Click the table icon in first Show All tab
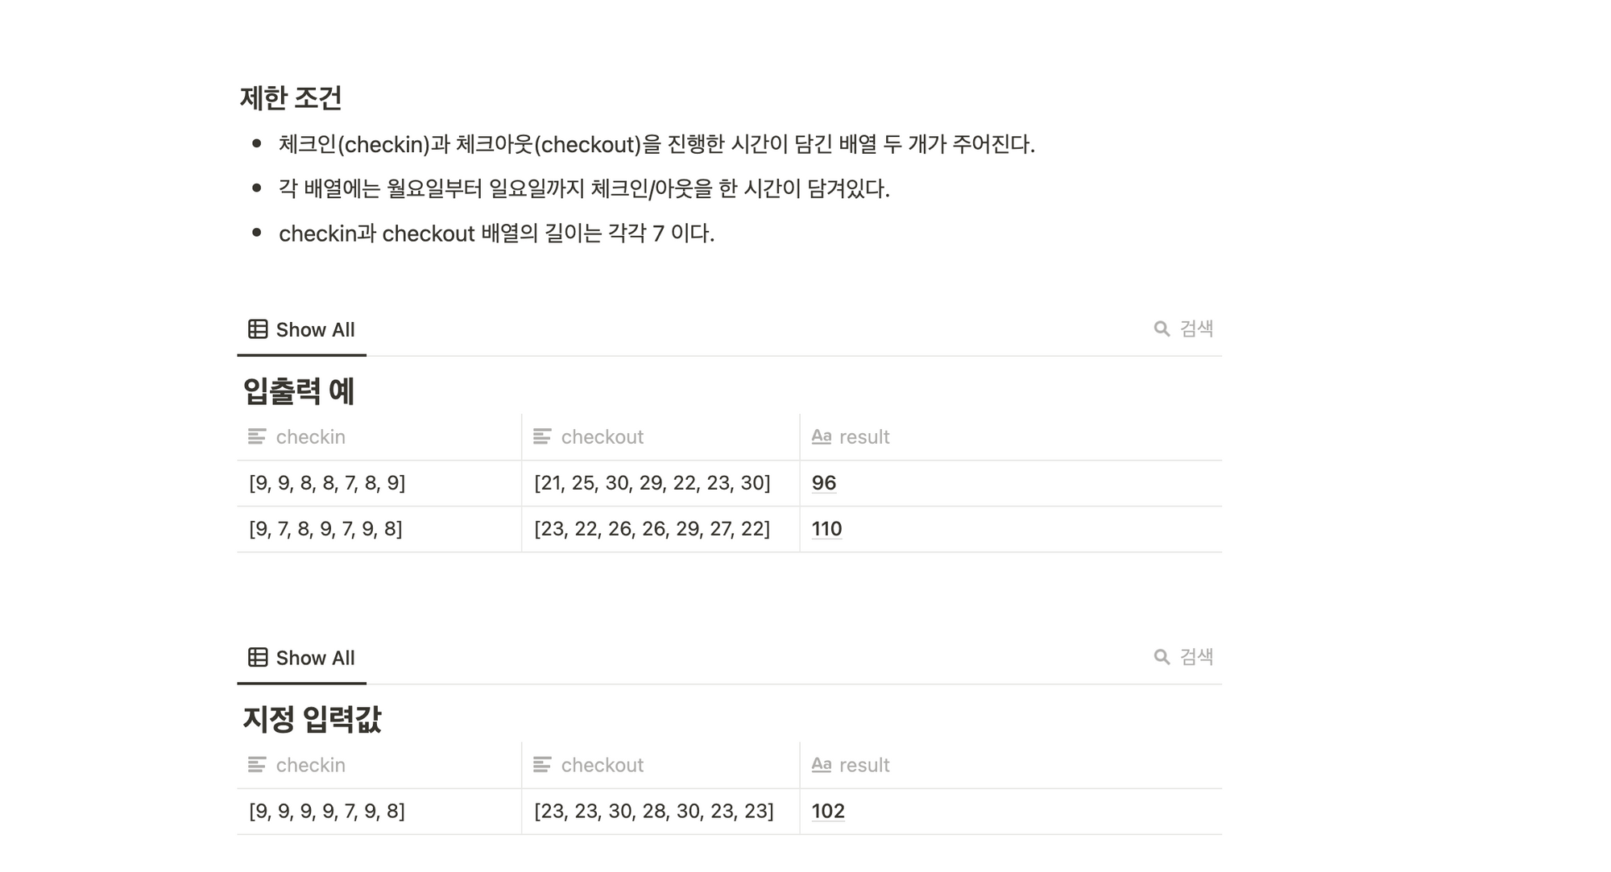1611x872 pixels. (258, 329)
